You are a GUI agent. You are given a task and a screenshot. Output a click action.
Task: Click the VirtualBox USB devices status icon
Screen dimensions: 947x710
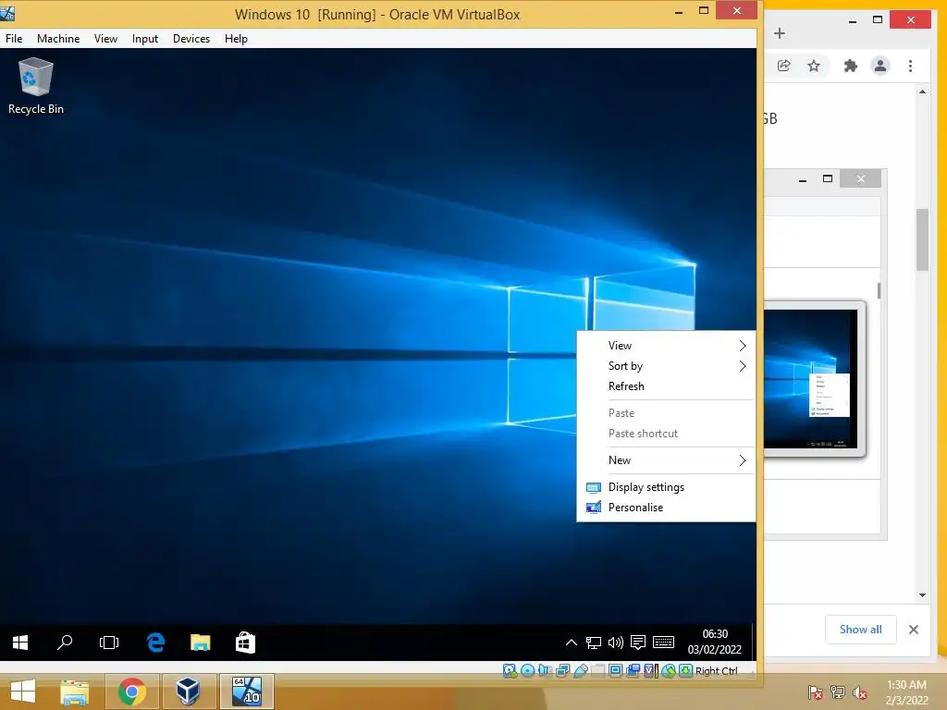click(581, 671)
